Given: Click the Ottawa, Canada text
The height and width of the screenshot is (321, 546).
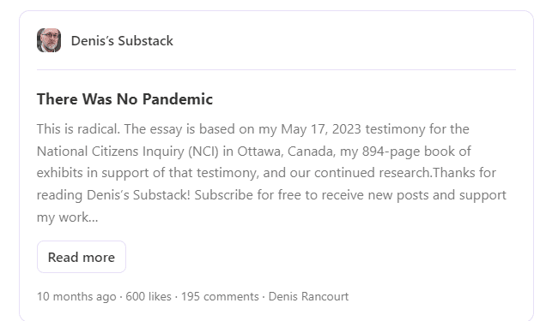Looking at the screenshot, I should click(285, 152).
